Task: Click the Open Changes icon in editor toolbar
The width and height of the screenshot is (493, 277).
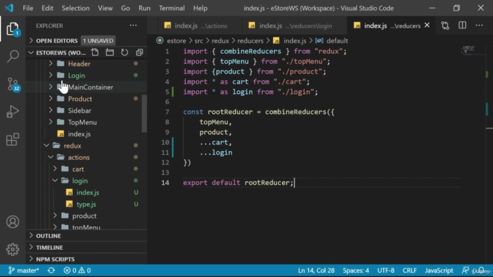Action: click(x=445, y=25)
